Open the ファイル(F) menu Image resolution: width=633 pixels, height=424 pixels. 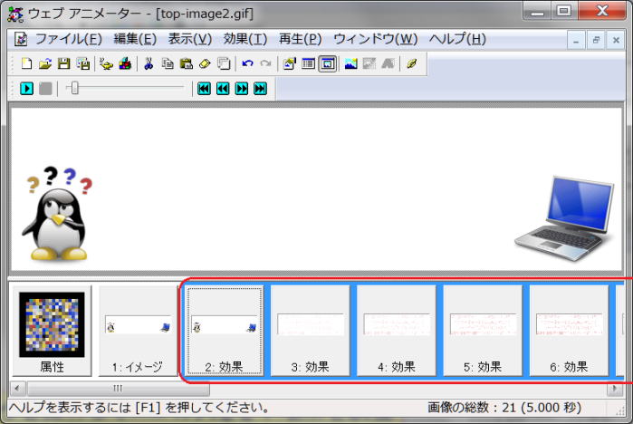click(x=69, y=39)
